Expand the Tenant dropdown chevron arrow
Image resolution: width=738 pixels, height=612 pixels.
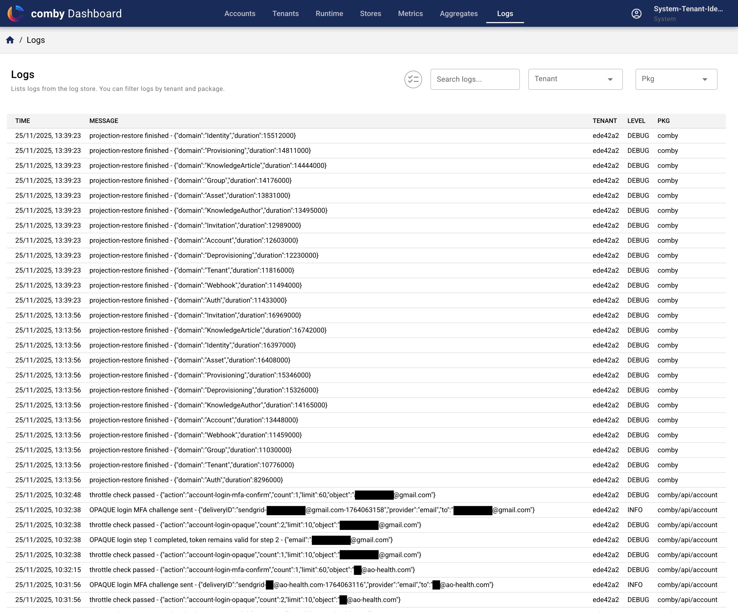[611, 79]
